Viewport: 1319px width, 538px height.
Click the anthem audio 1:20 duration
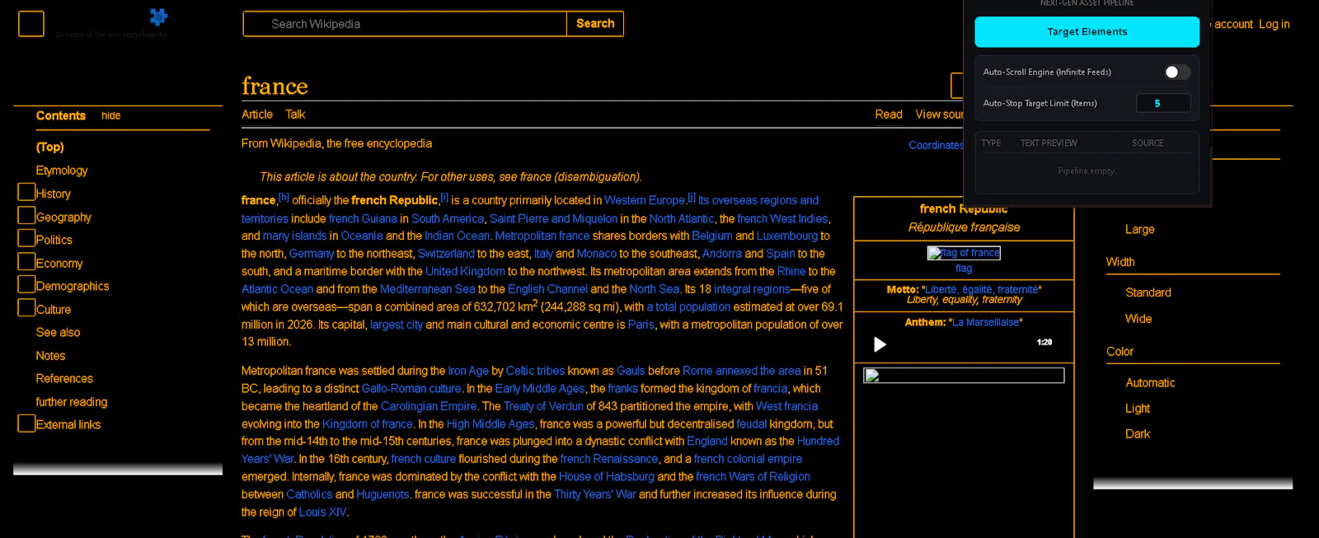coord(1044,342)
